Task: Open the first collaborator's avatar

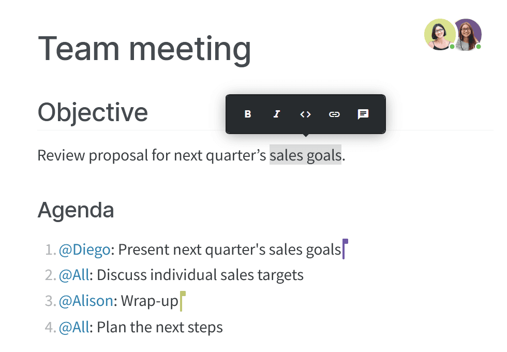Action: (x=439, y=35)
